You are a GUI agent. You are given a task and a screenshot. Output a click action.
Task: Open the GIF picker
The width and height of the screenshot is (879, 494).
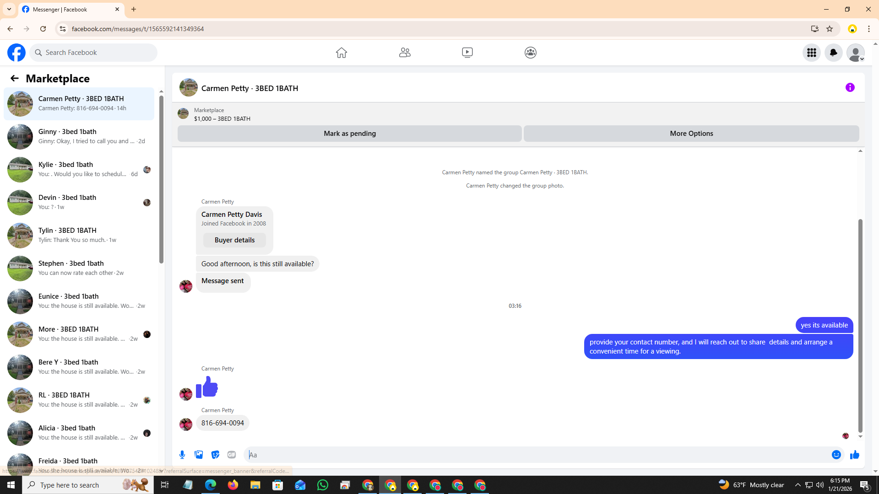pos(232,455)
